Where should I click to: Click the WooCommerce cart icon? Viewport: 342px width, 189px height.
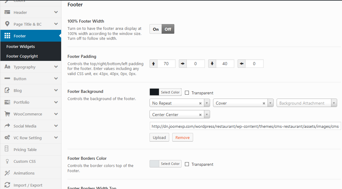(7, 114)
